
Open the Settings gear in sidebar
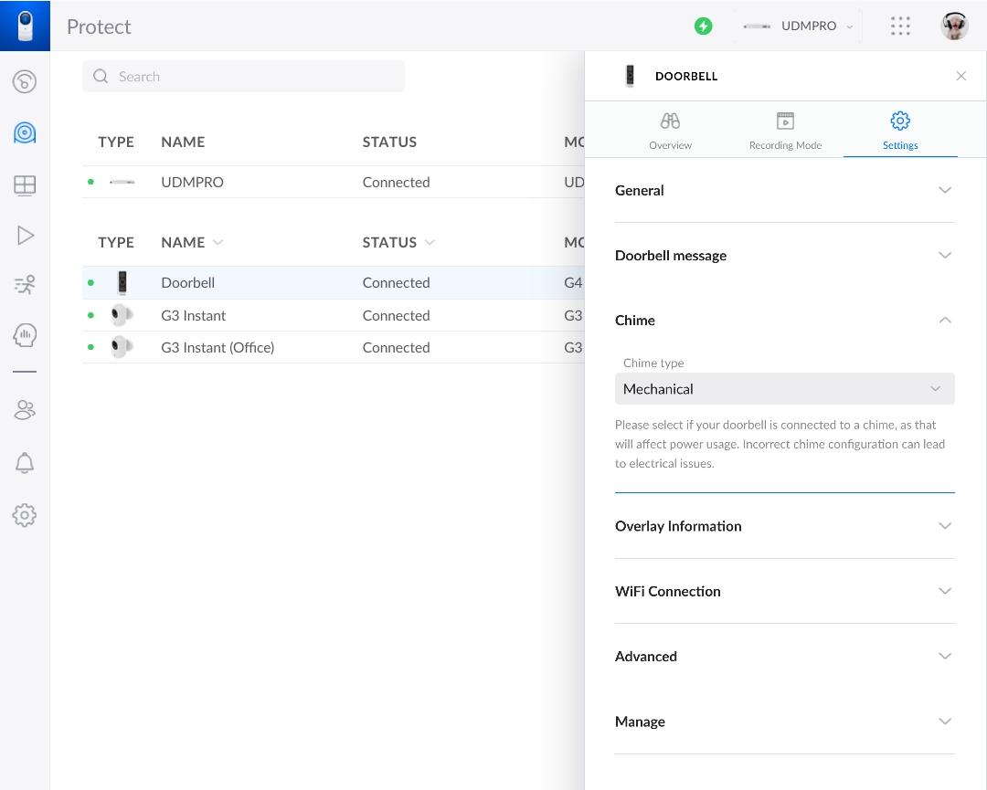point(25,515)
